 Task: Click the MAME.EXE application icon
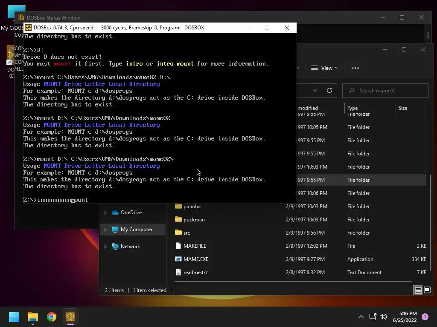[x=178, y=259]
